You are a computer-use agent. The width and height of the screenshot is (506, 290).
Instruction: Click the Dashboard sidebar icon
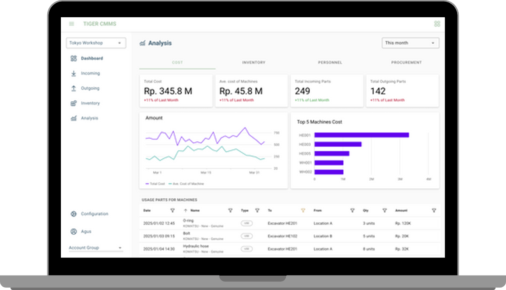73,58
